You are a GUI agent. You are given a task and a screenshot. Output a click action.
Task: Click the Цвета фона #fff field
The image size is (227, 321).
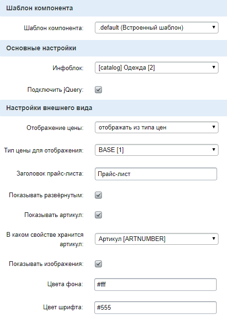coord(155,285)
